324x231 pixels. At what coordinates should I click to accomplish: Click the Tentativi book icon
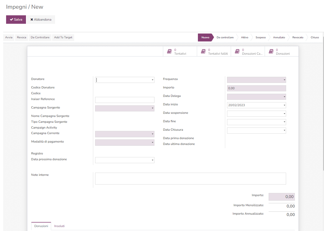[169, 51]
